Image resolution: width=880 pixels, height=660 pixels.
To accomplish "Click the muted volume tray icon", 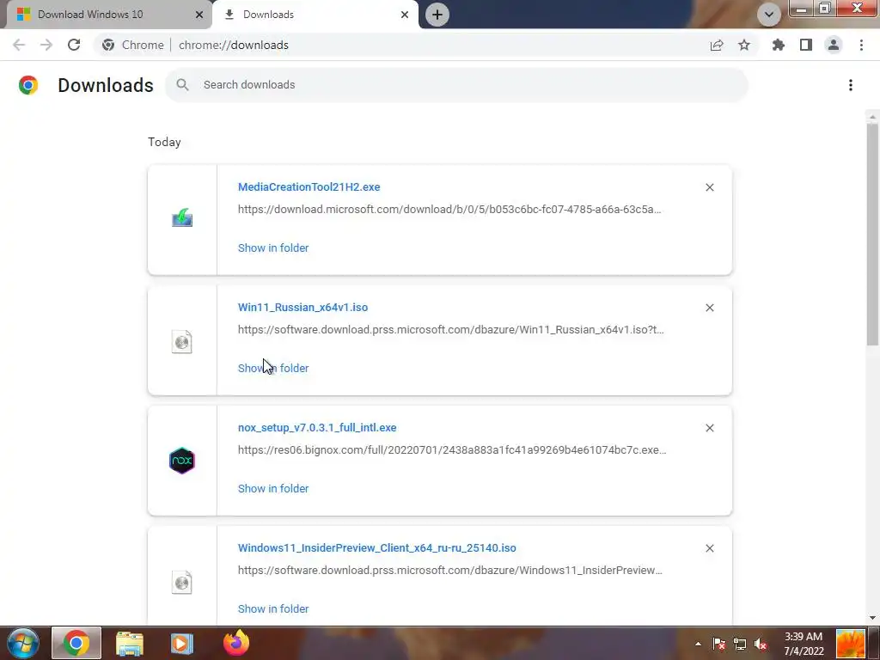I will (761, 644).
